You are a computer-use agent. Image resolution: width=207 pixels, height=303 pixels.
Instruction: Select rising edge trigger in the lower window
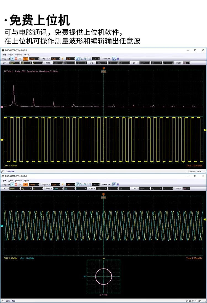[78, 184]
